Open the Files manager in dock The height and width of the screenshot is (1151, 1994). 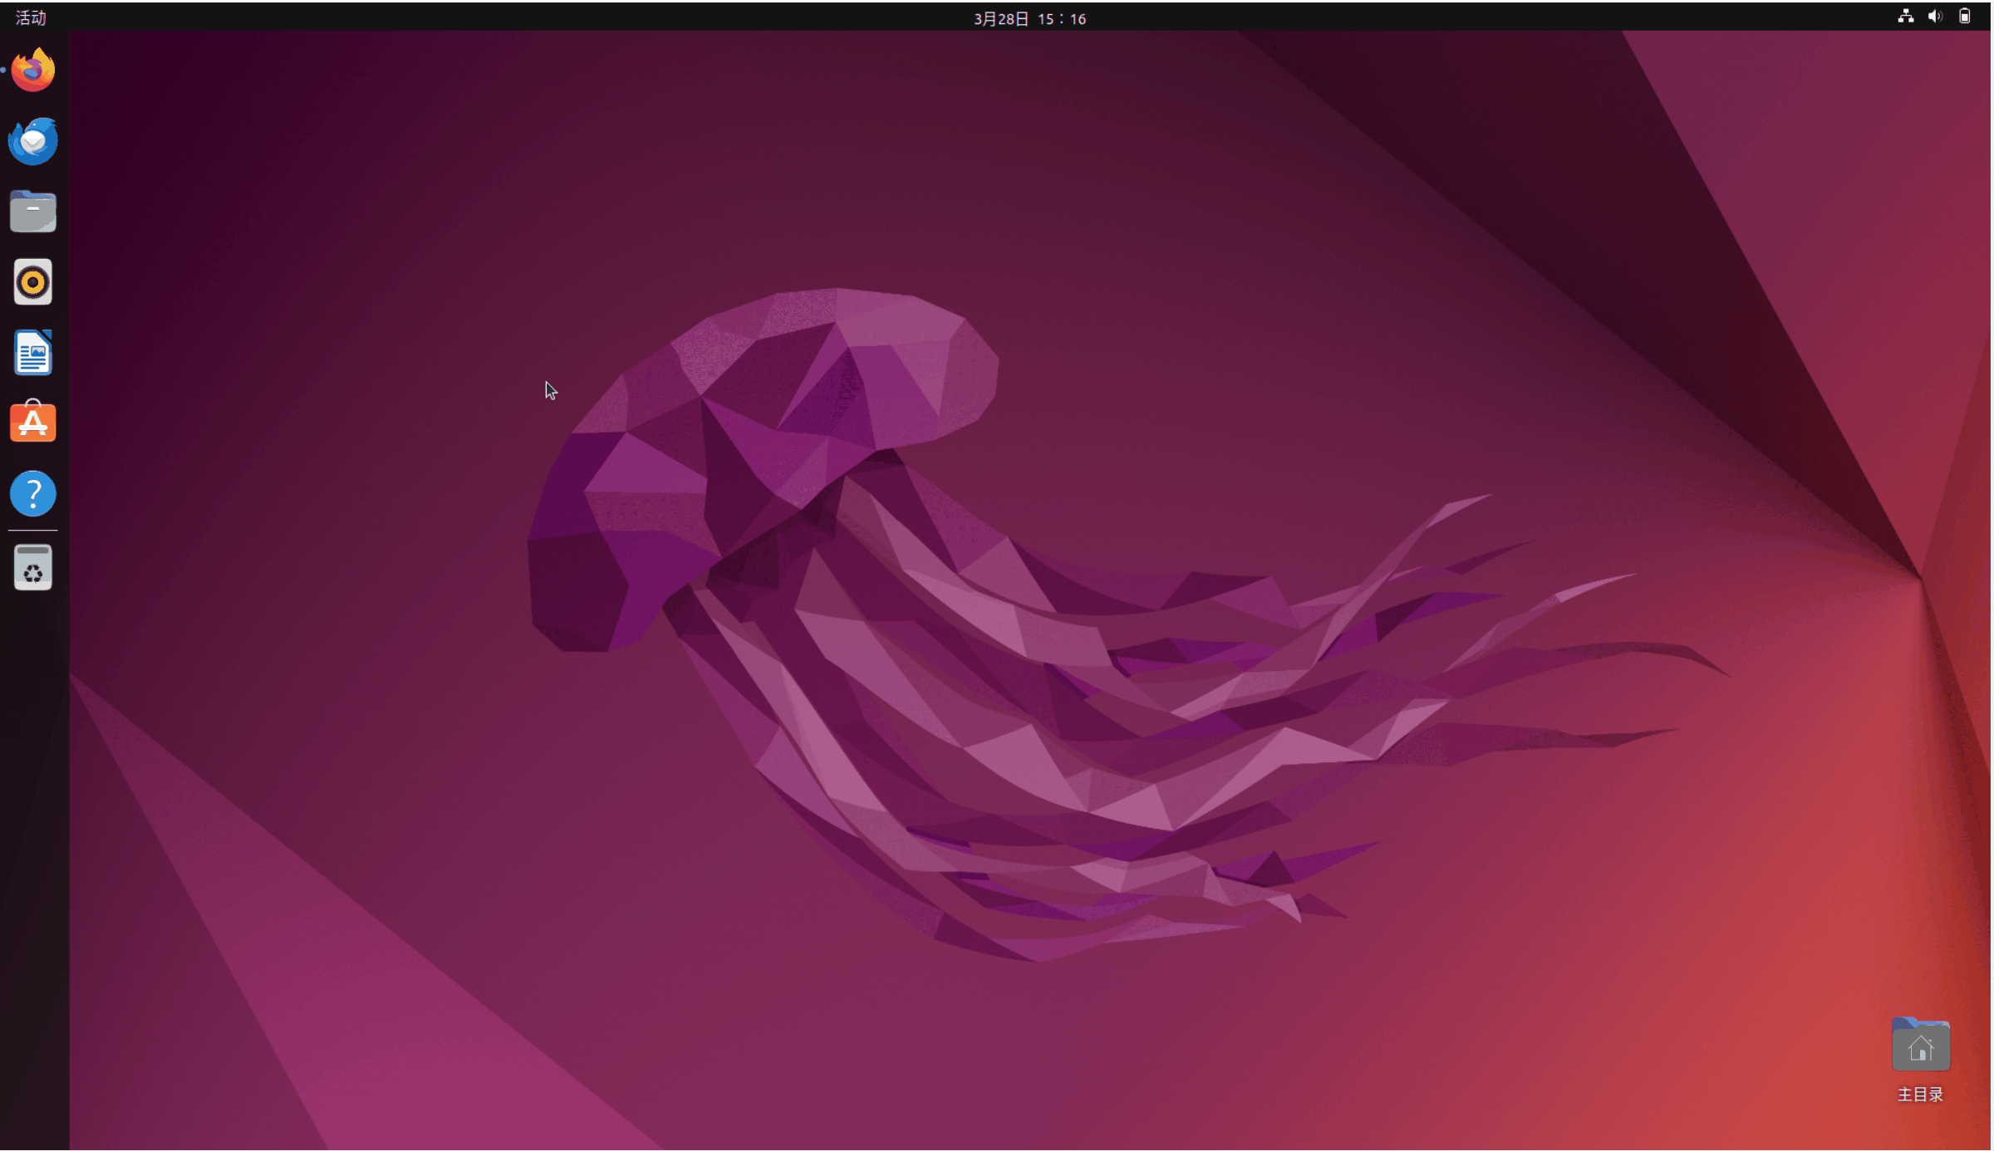click(33, 212)
